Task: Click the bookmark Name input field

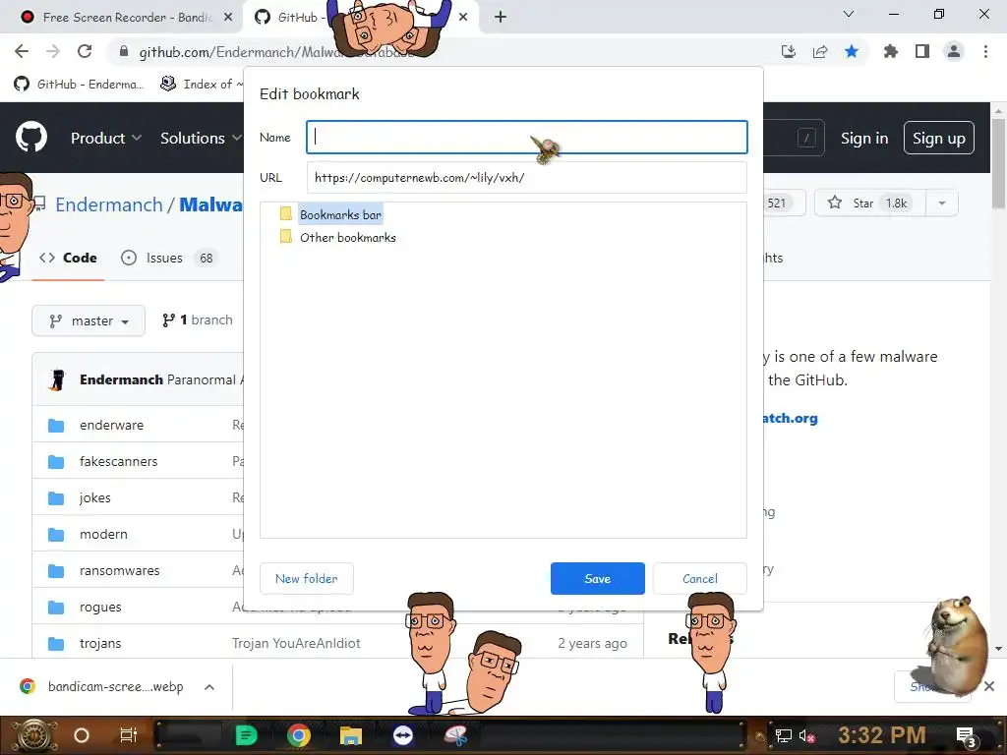Action: 527,137
